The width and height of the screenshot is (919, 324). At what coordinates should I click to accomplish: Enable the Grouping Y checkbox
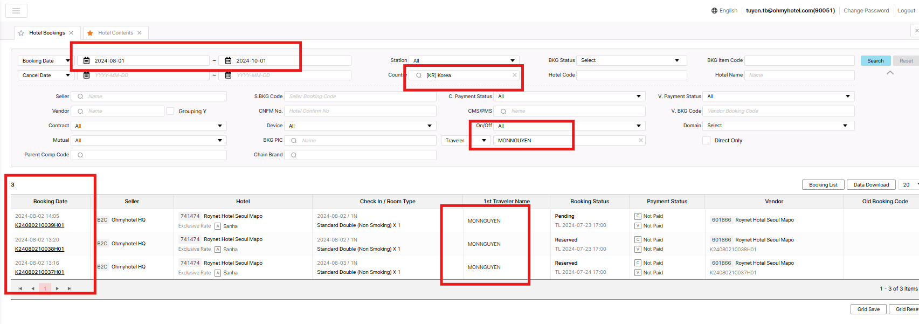[170, 111]
